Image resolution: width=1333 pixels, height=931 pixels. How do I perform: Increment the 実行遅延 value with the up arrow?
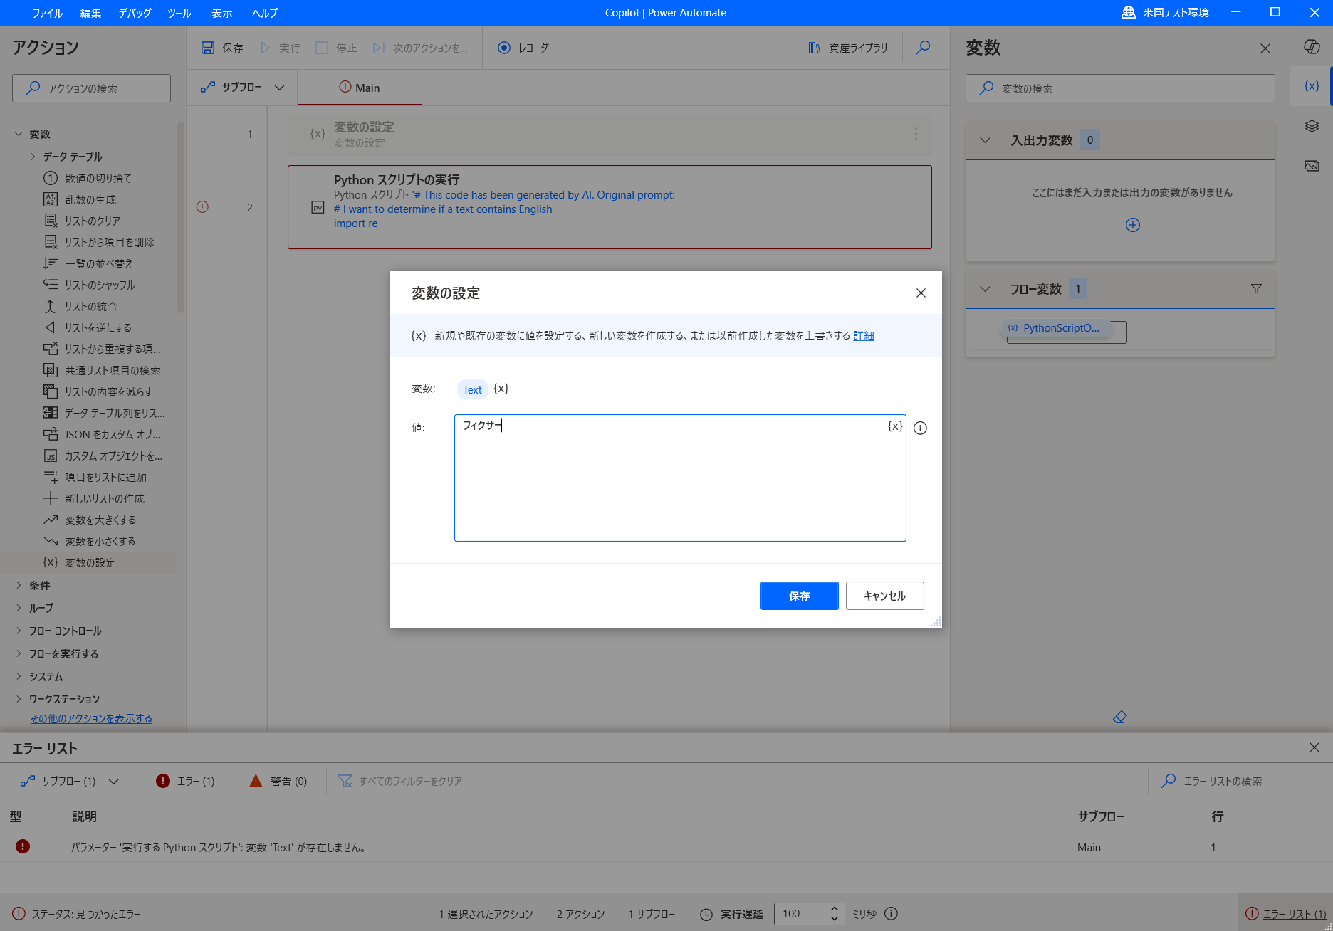[x=833, y=909]
